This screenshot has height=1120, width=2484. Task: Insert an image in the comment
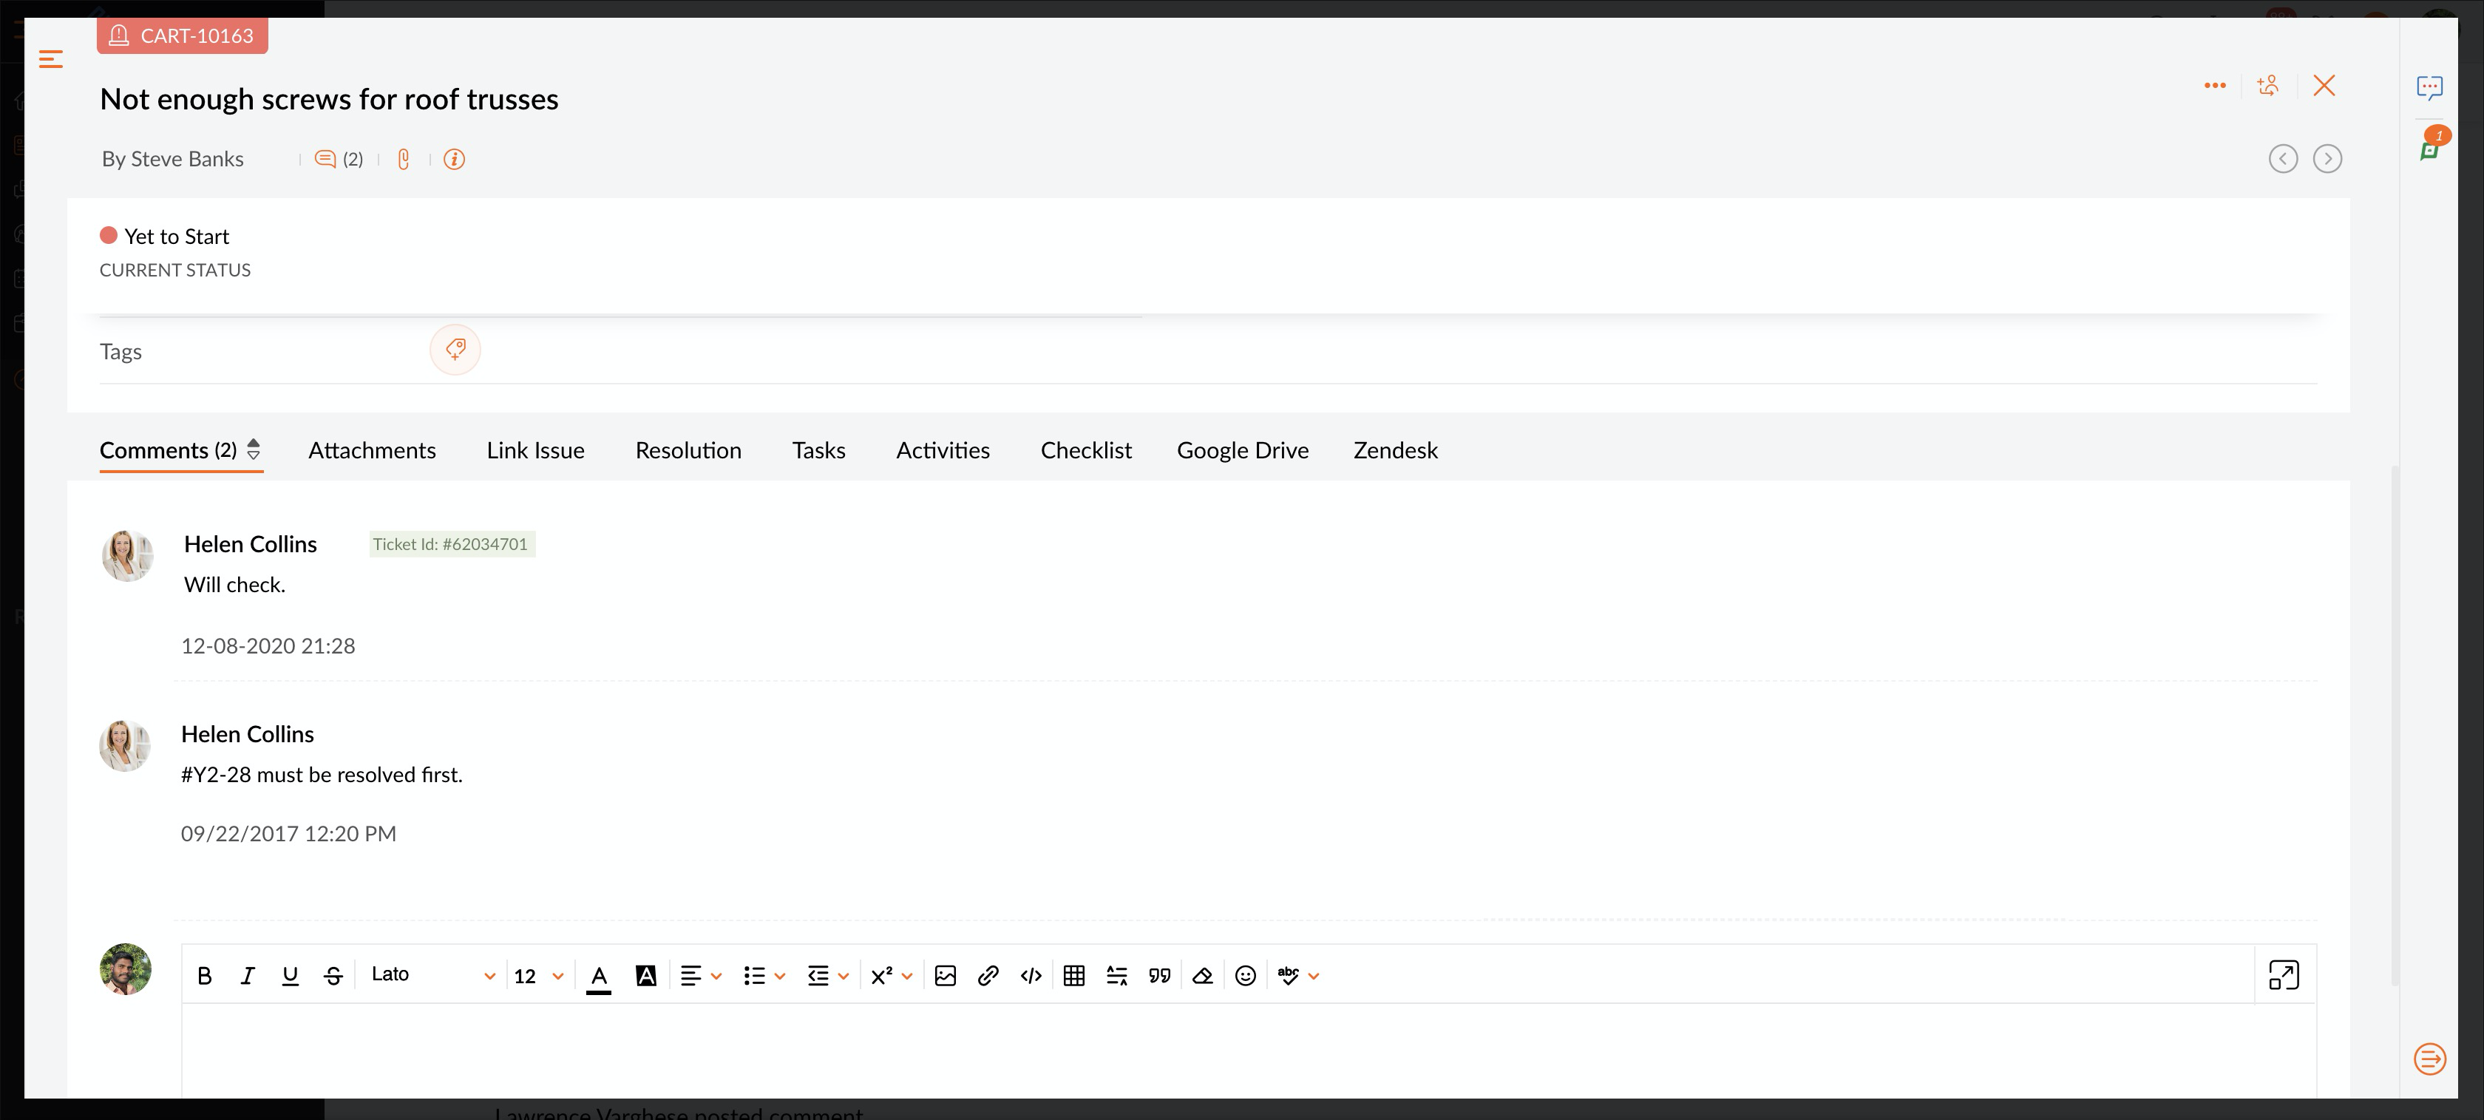[945, 975]
